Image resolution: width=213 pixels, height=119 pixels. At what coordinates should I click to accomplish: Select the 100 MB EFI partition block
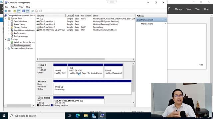pyautogui.click(x=60, y=71)
